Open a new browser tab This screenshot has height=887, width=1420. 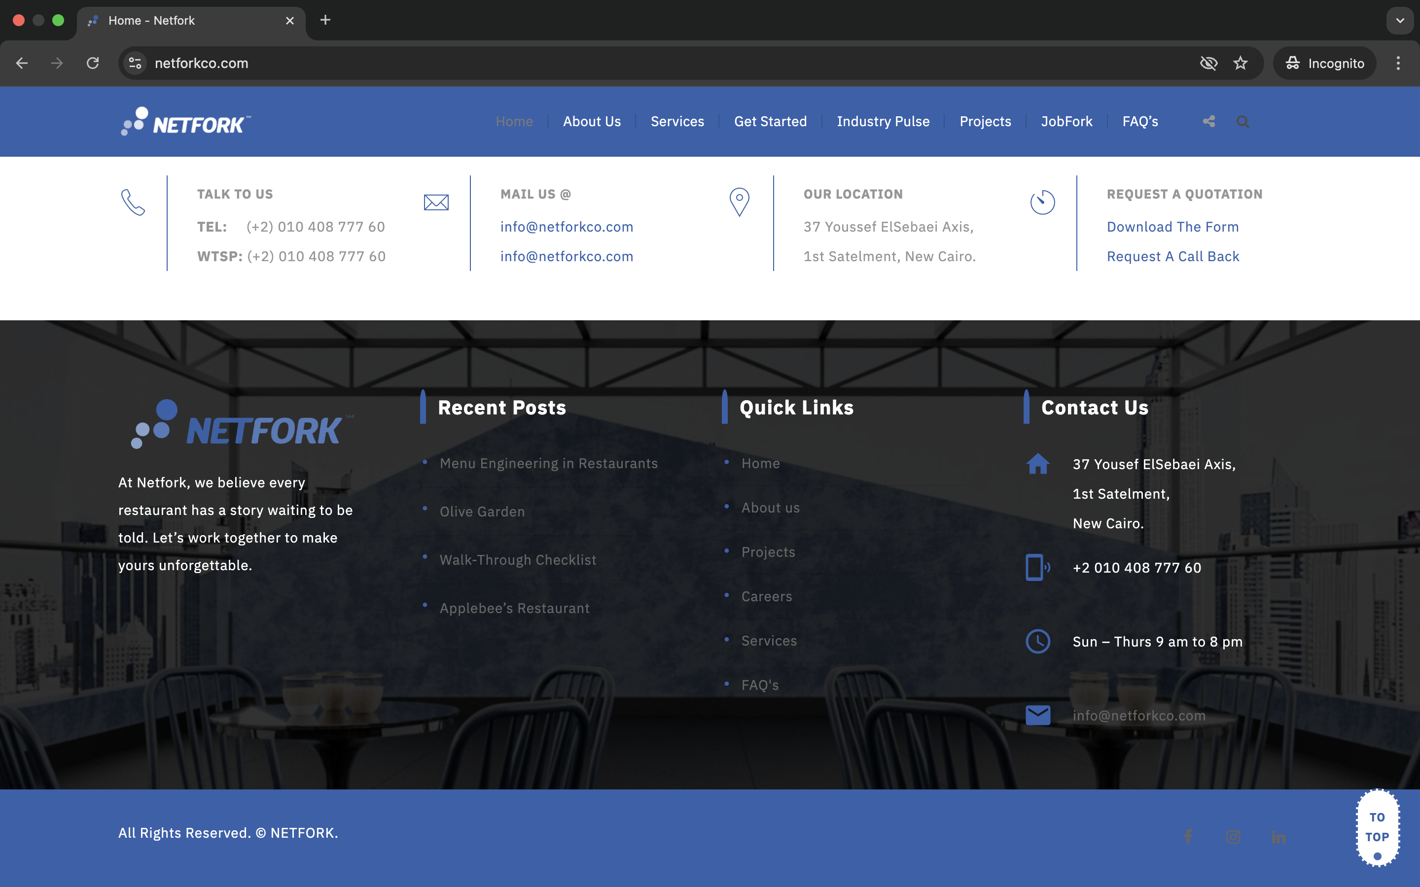325,21
